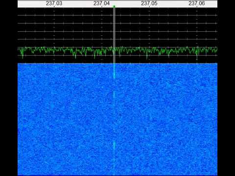Screen dimensions: 235x176
Task: Click the gray vertical tuning cursor bar
Action: pyautogui.click(x=114, y=35)
